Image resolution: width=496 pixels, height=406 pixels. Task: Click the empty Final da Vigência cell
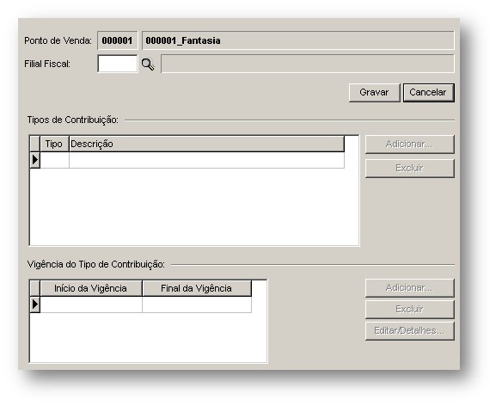(197, 304)
